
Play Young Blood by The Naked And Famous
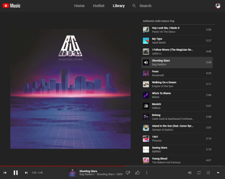click(x=177, y=160)
